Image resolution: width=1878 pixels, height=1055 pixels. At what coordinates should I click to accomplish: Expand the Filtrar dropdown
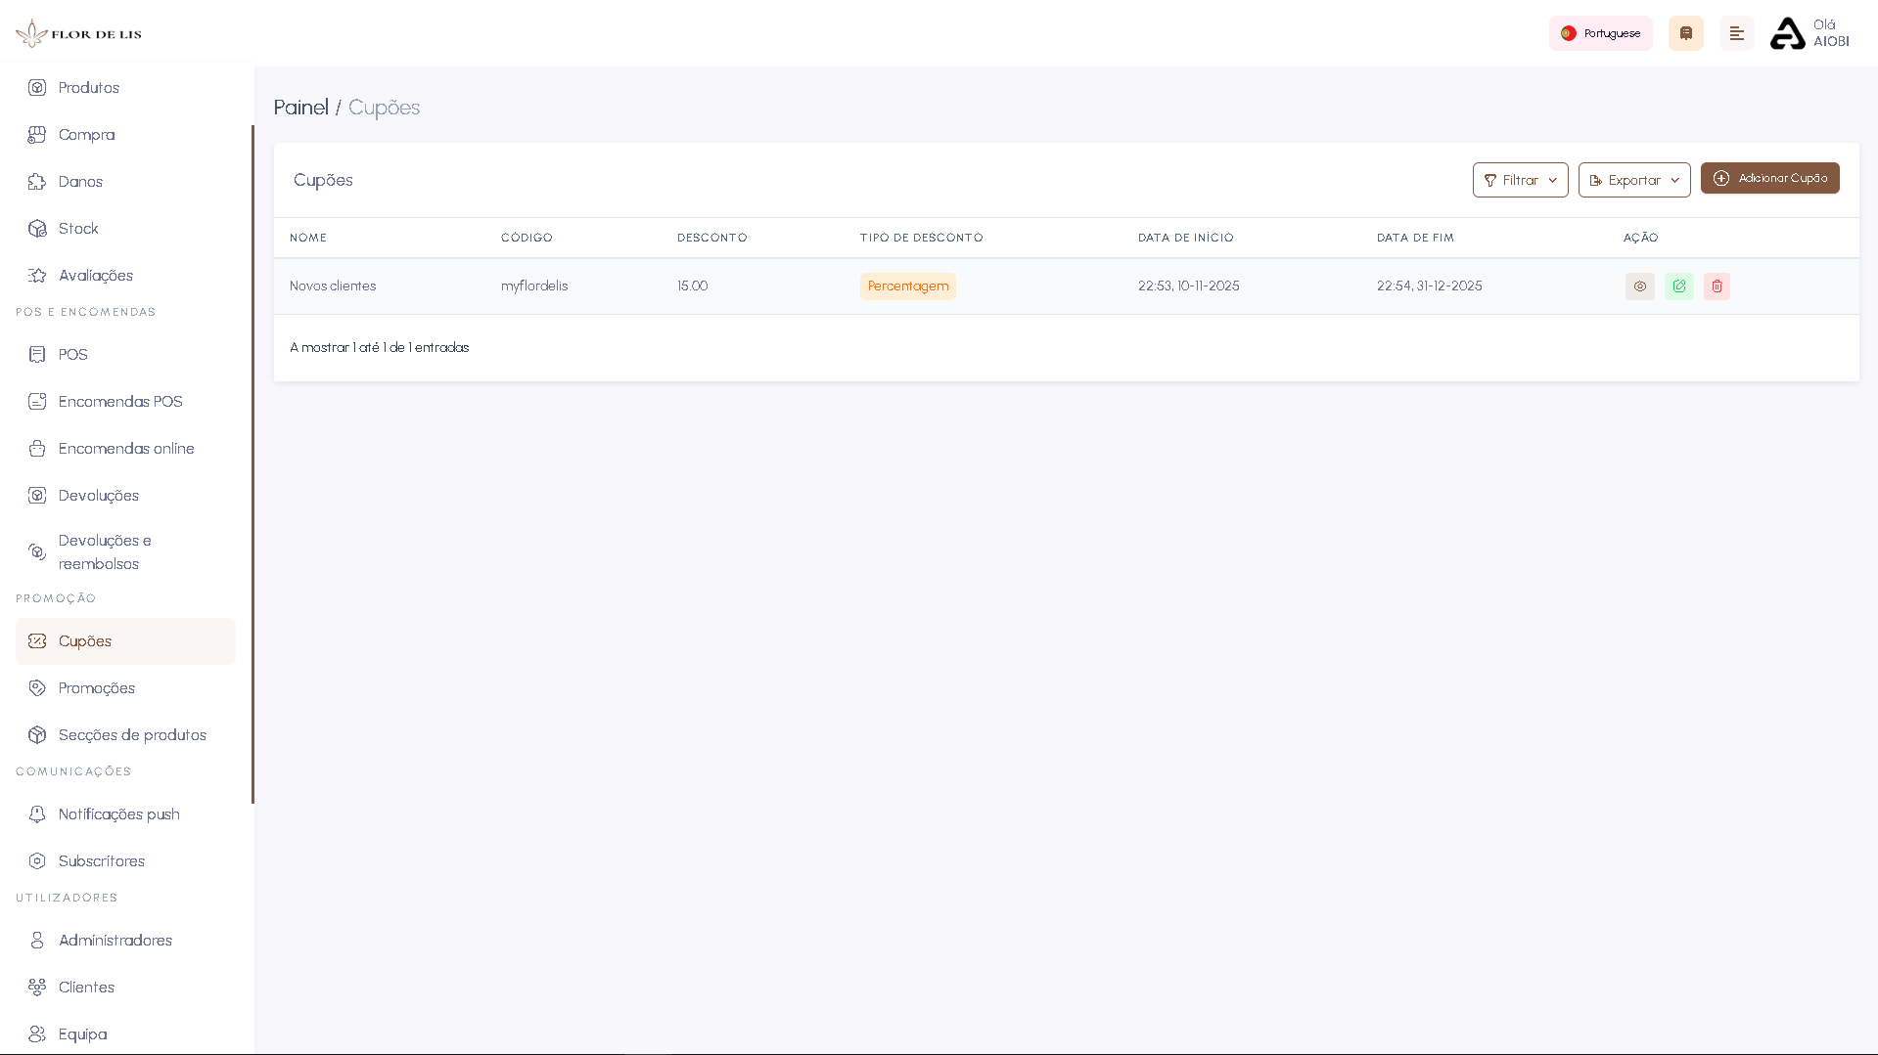1519,180
